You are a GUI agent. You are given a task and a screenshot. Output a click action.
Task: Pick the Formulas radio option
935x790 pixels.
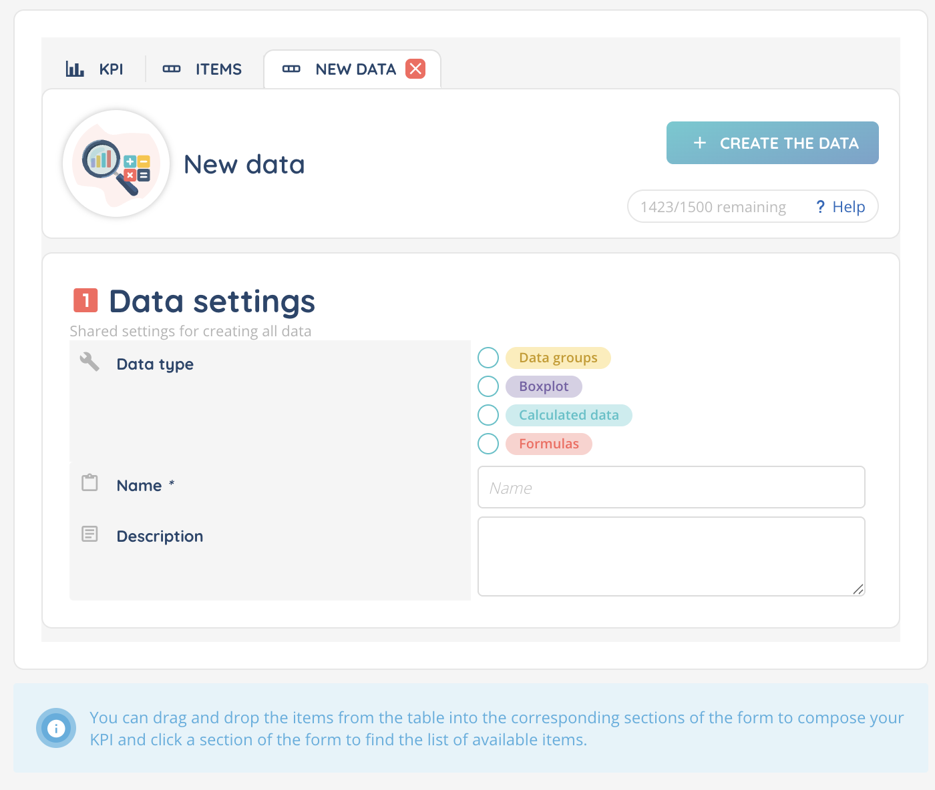click(488, 444)
